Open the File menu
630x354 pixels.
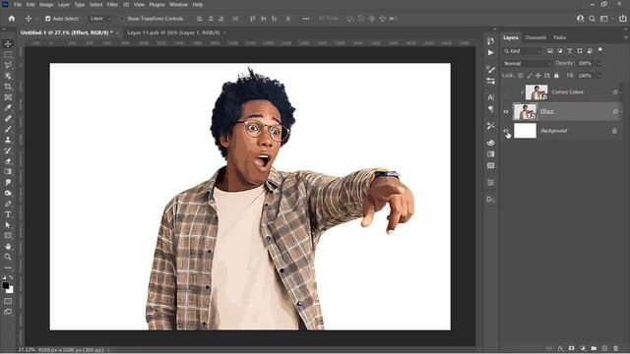click(x=18, y=5)
